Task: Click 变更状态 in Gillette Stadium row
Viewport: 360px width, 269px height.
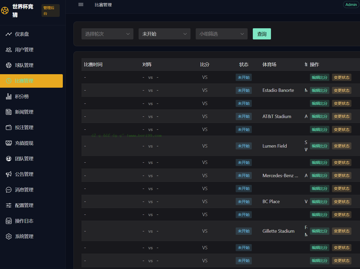Action: coord(342,231)
